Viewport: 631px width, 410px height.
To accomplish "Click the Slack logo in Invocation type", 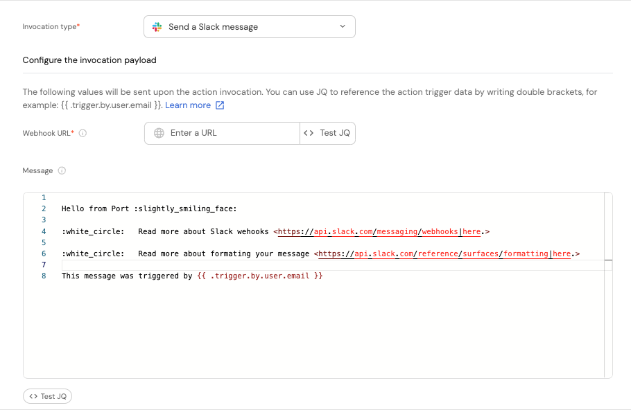I will click(x=157, y=27).
